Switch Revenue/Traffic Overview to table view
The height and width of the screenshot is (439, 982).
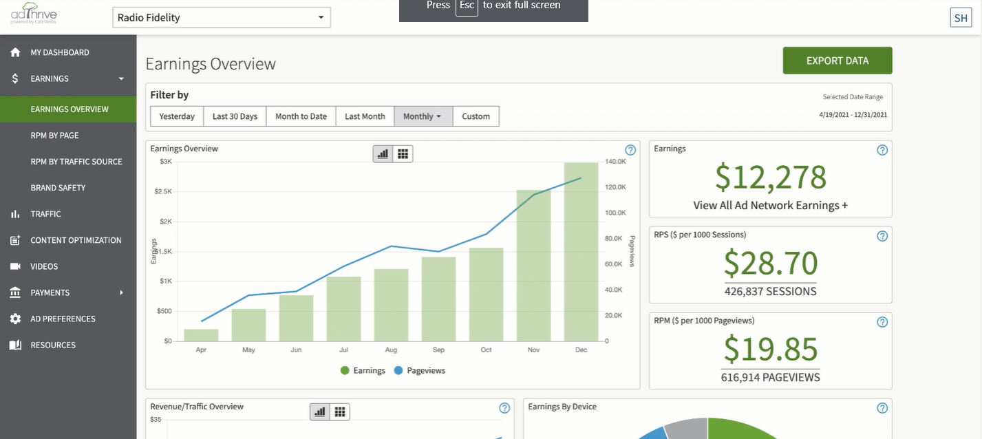click(x=340, y=411)
